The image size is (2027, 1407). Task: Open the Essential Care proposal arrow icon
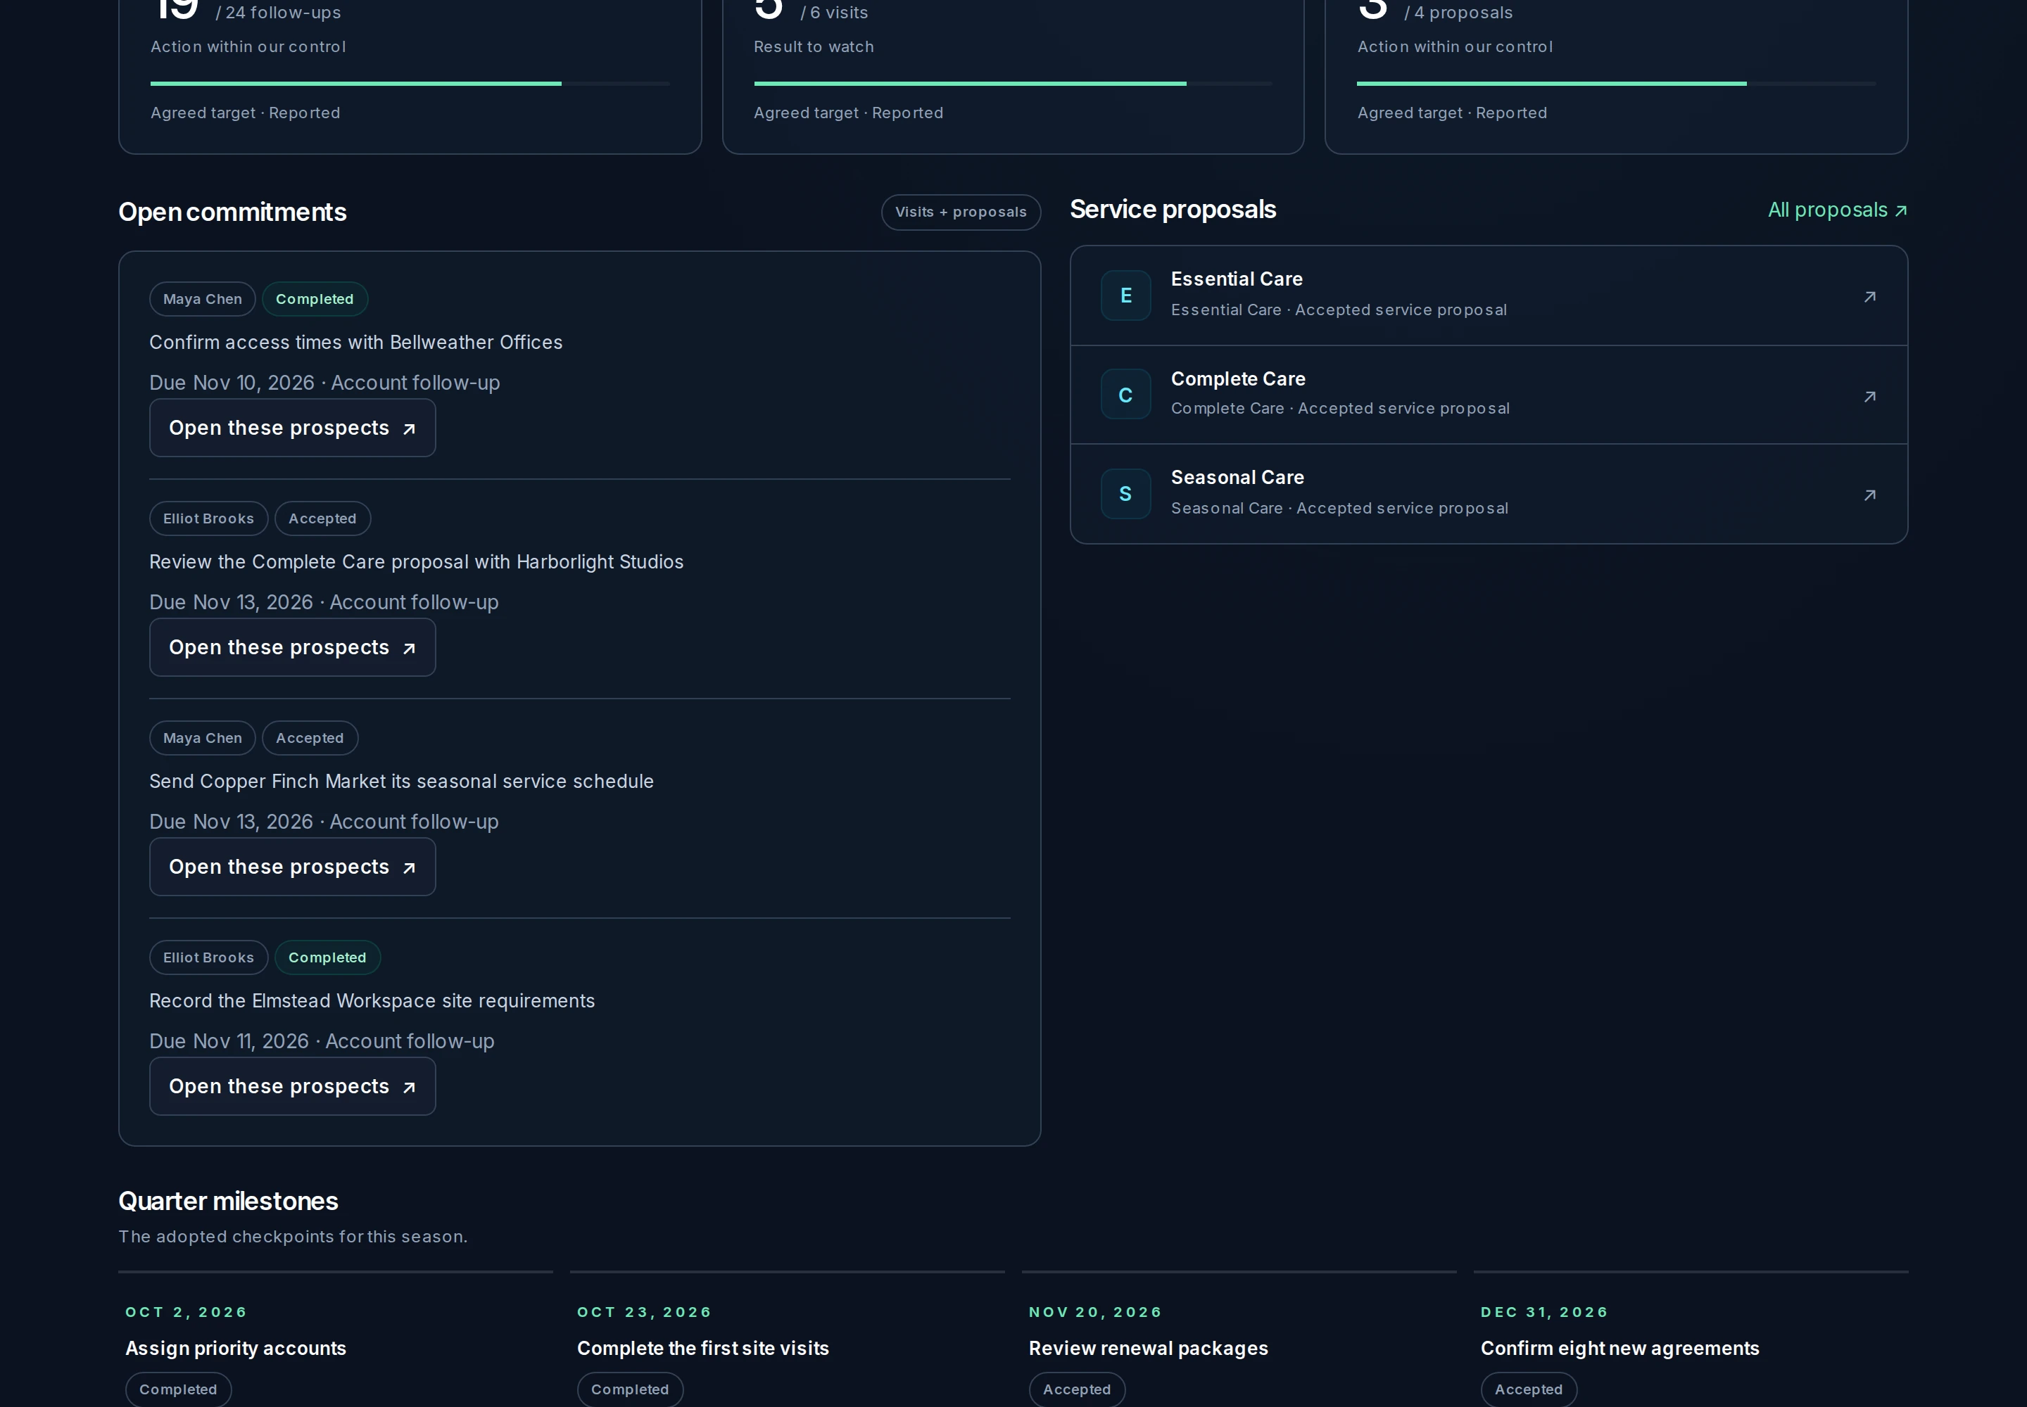click(x=1869, y=296)
